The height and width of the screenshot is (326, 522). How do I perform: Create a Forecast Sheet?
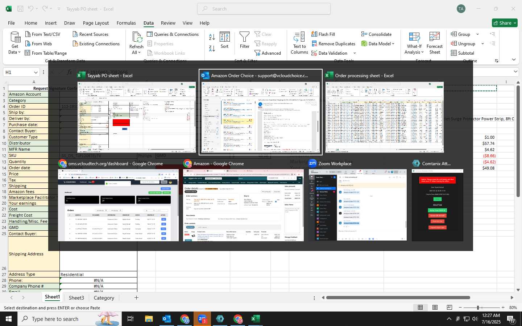435,43
